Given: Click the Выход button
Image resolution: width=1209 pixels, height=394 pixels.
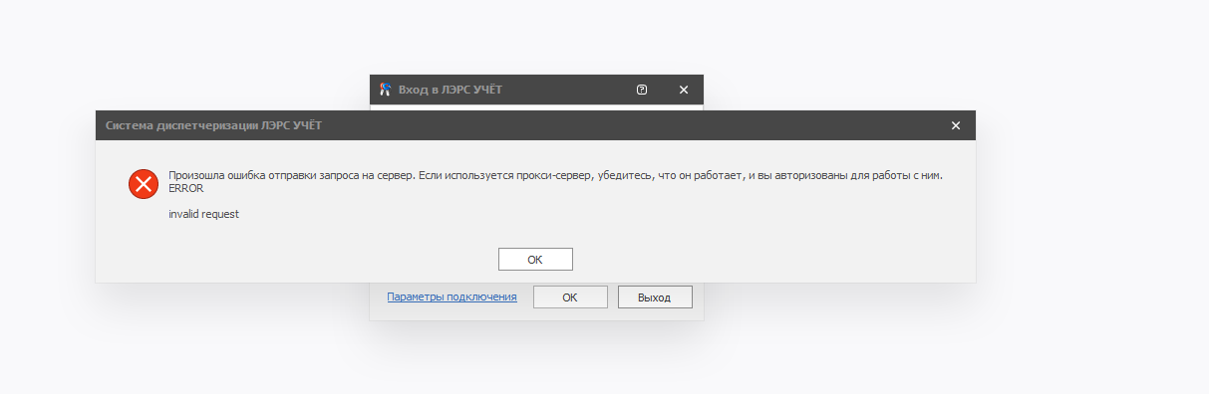Looking at the screenshot, I should tap(655, 296).
